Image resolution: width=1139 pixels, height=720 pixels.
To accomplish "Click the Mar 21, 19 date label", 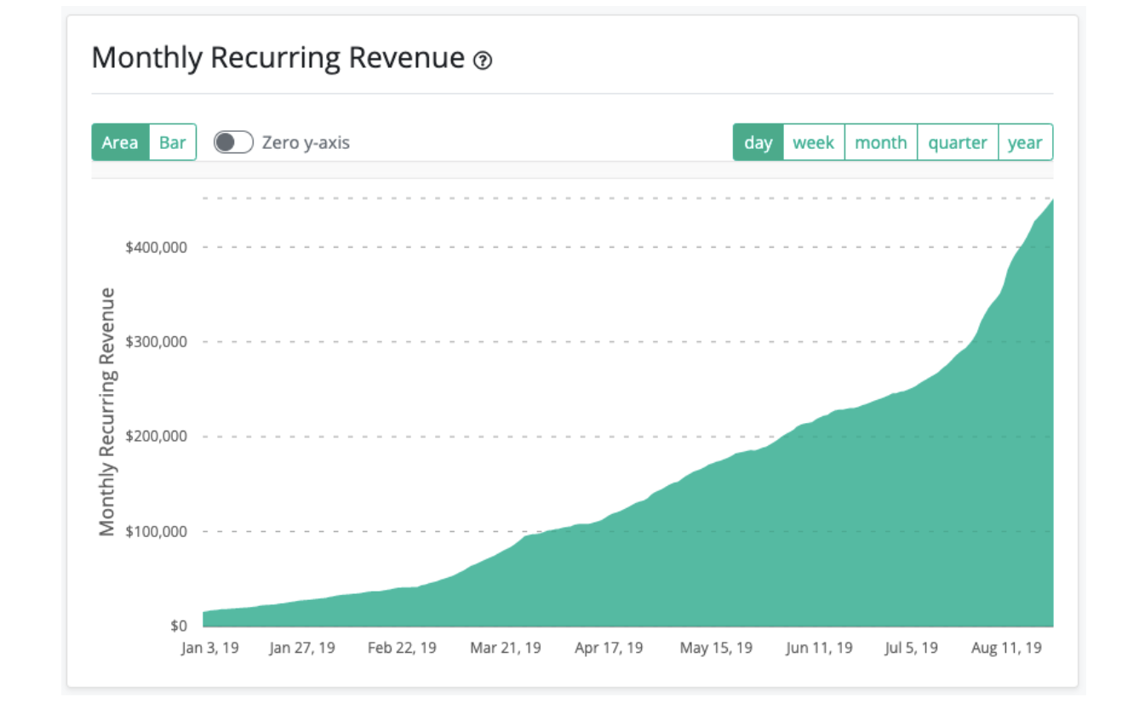I will [505, 648].
